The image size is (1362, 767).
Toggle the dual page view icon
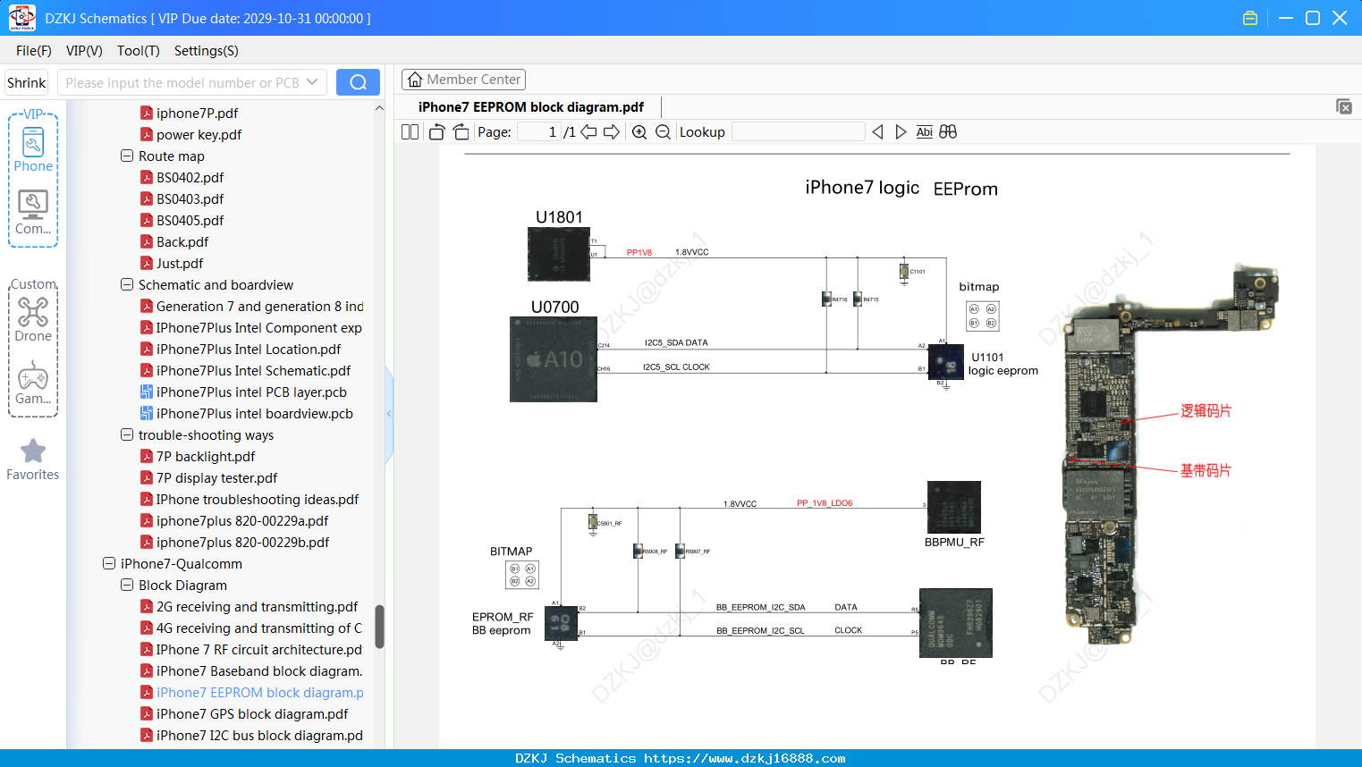[x=410, y=132]
